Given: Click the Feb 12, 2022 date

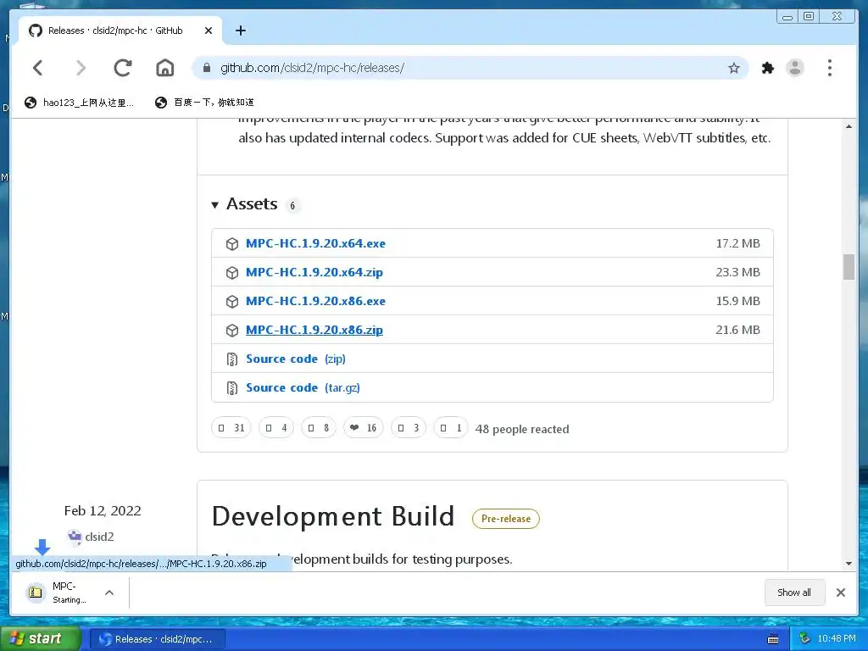Looking at the screenshot, I should click(x=103, y=510).
